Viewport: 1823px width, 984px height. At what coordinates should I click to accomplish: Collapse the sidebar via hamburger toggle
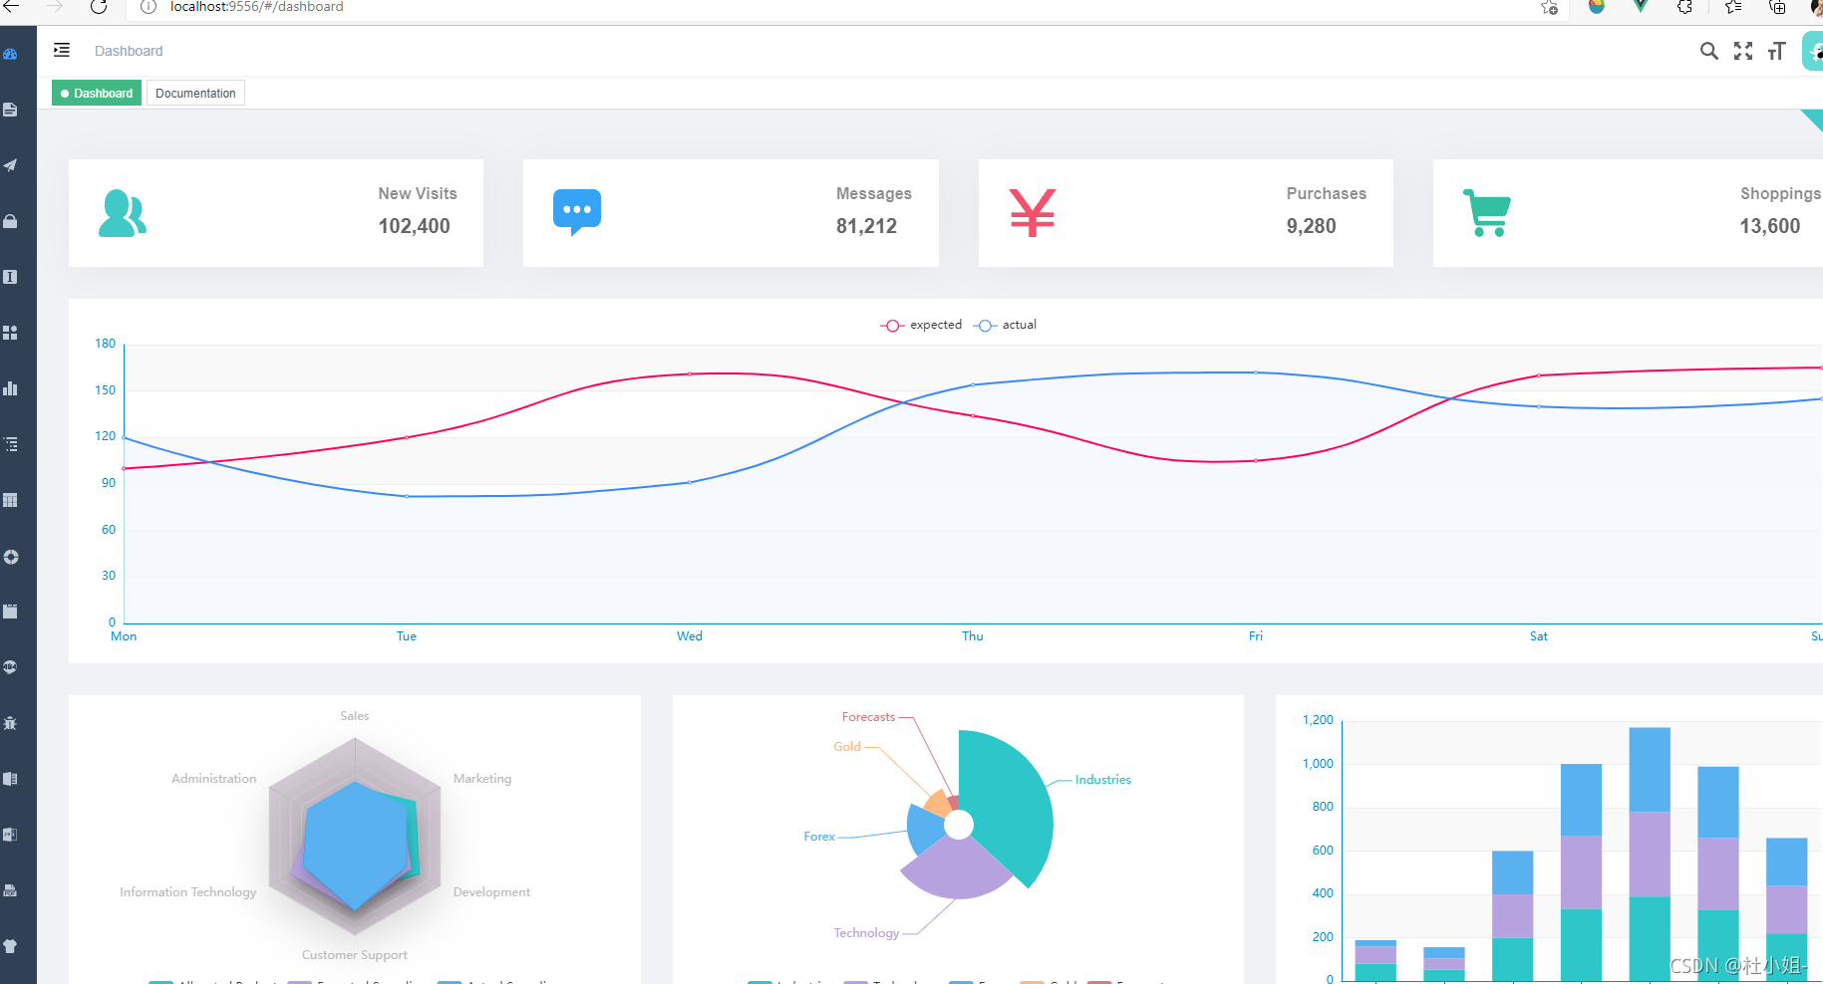(61, 50)
